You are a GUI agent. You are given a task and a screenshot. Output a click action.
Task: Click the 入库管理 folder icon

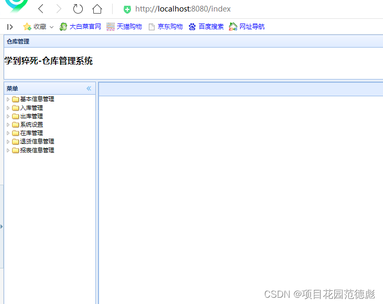point(15,108)
